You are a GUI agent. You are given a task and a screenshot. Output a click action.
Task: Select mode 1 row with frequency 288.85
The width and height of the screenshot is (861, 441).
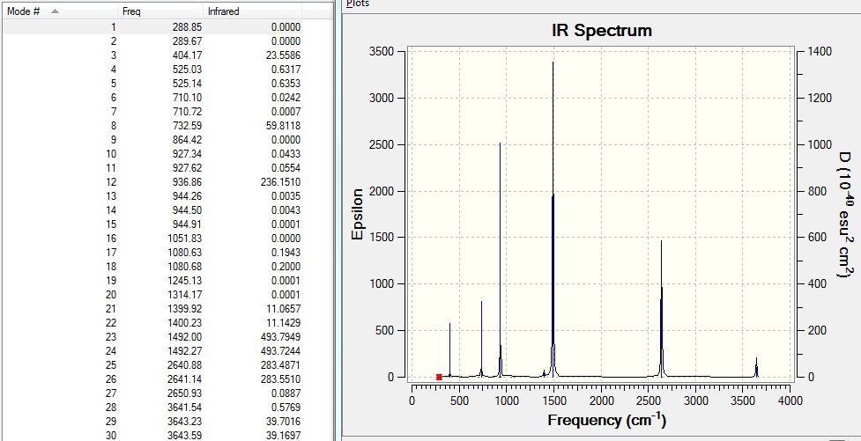[152, 27]
